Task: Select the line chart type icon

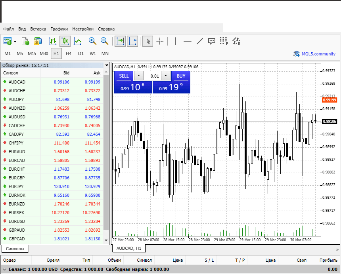Action: click(78, 41)
